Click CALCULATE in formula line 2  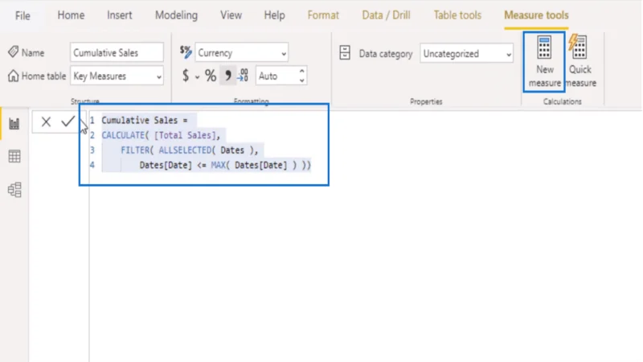click(x=123, y=135)
